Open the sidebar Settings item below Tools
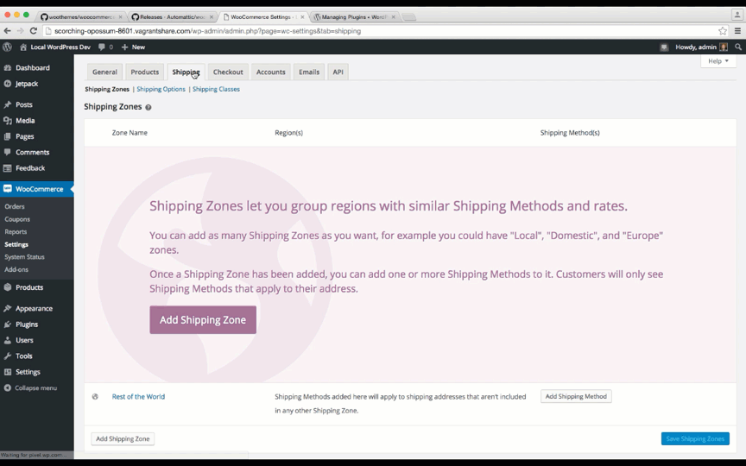746x466 pixels. [36, 372]
